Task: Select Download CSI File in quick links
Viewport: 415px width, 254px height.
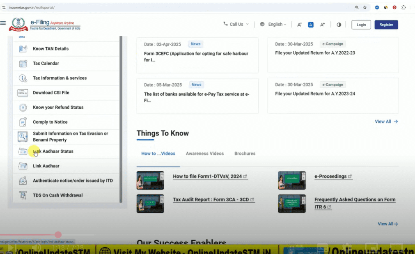Action: pyautogui.click(x=66, y=93)
